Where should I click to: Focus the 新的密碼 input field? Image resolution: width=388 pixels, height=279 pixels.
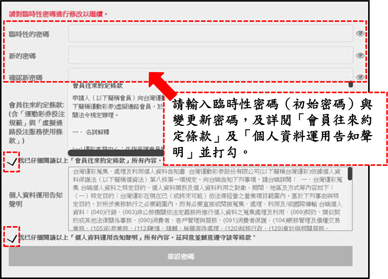pos(210,55)
